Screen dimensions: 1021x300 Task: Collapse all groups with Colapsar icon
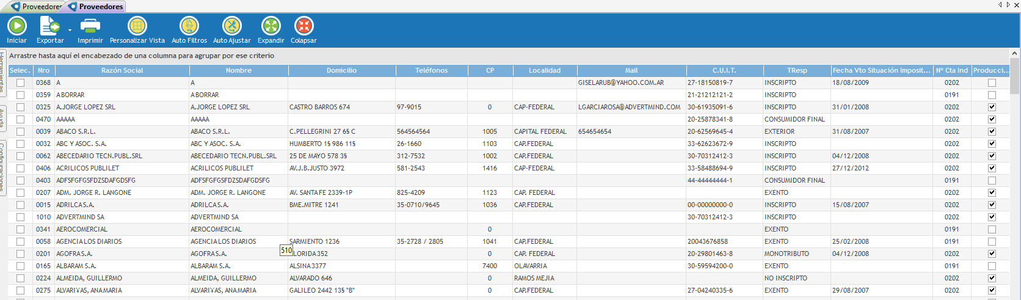(303, 26)
